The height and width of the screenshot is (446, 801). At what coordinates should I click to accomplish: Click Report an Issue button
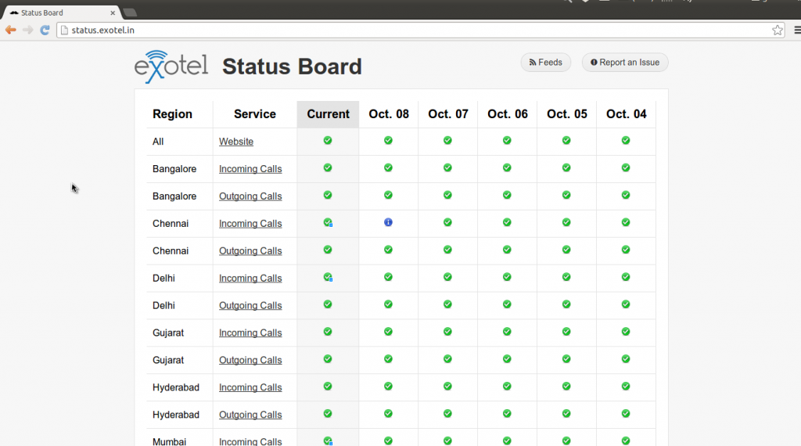[625, 63]
